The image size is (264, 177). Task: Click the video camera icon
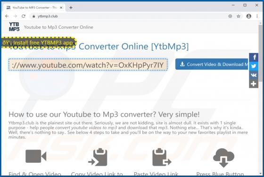36,156
